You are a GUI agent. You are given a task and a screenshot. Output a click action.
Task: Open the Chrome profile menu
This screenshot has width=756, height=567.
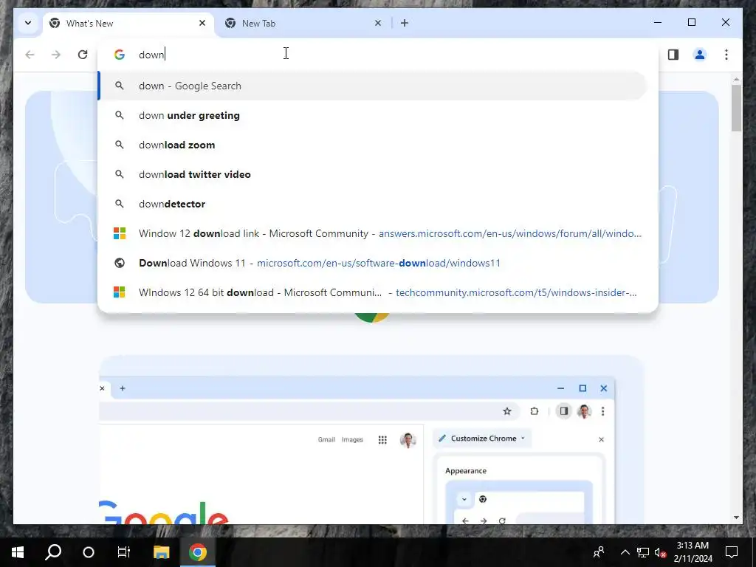[700, 55]
